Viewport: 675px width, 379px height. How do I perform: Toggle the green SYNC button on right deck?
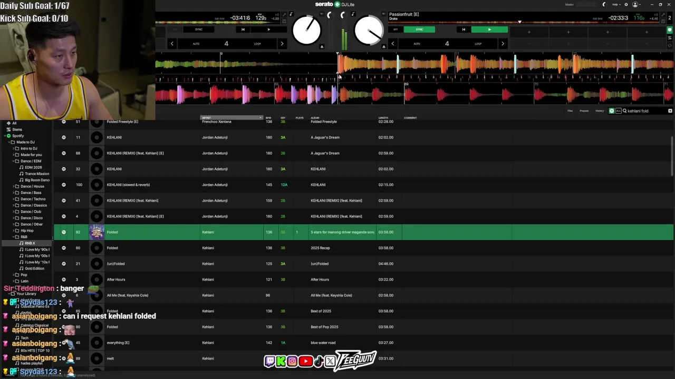click(x=419, y=29)
